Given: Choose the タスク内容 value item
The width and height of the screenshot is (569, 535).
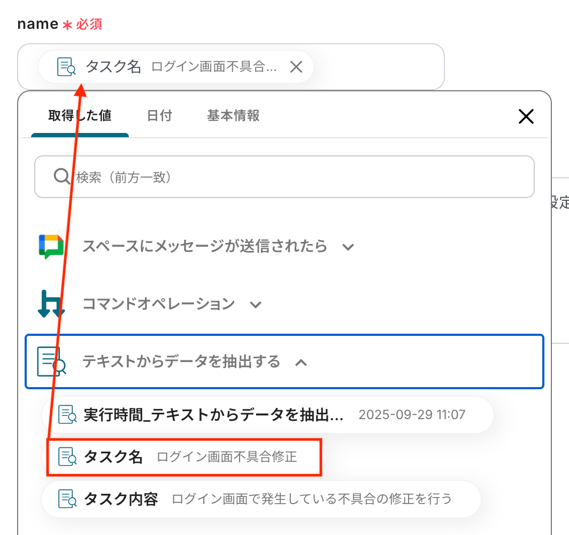Looking at the screenshot, I should [262, 499].
